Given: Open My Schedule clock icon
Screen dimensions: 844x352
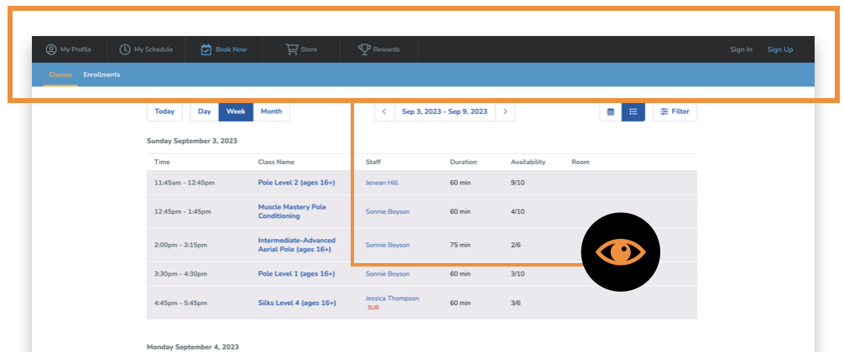Looking at the screenshot, I should point(125,49).
